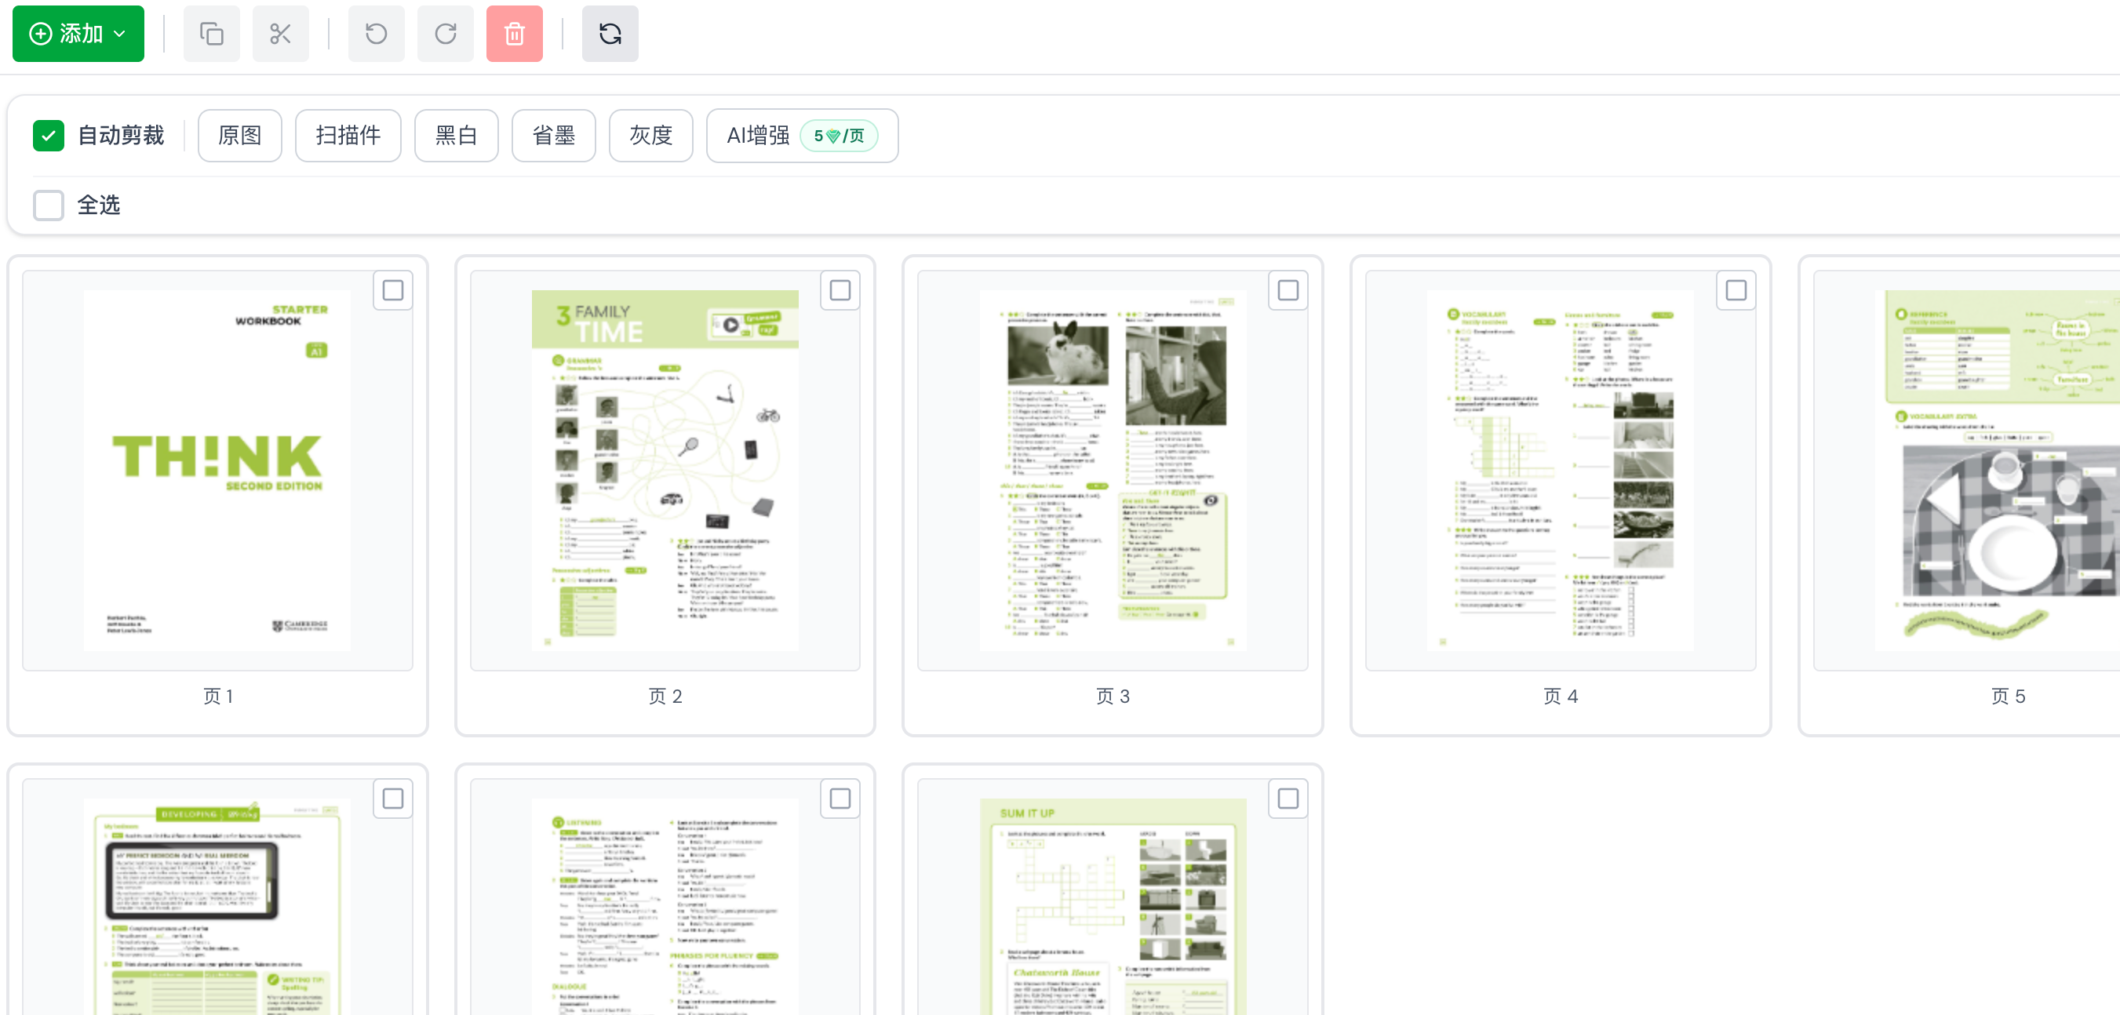Click the undo arrow icon
This screenshot has height=1015, width=2120.
(x=376, y=34)
